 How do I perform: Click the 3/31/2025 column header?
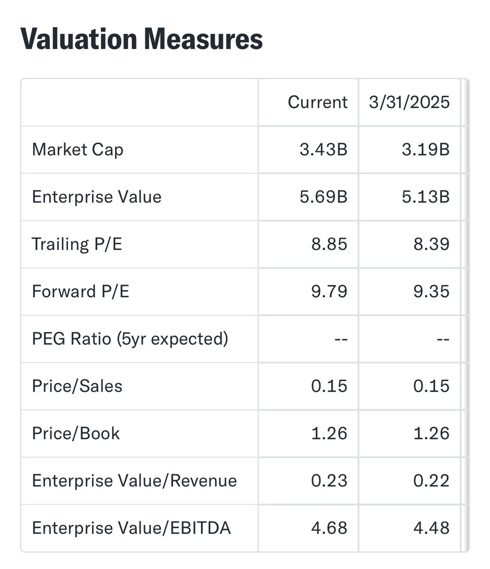pyautogui.click(x=409, y=102)
